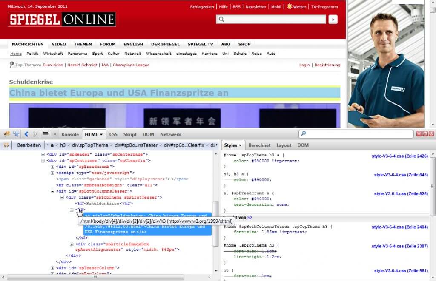Image resolution: width=436 pixels, height=281 pixels.
Task: Click the Registrierung link
Action: [327, 65]
